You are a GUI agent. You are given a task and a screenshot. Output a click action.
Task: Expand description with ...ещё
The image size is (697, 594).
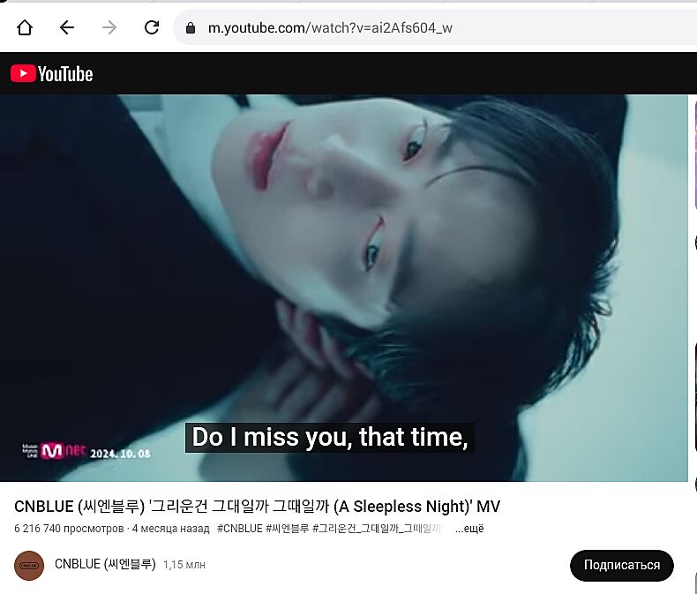coord(469,529)
